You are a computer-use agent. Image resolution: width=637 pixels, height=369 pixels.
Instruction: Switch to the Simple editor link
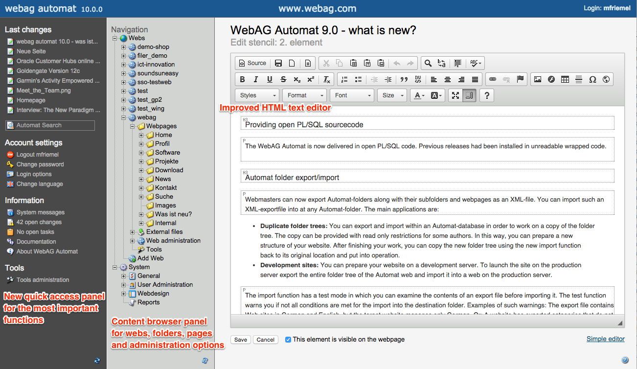point(606,339)
